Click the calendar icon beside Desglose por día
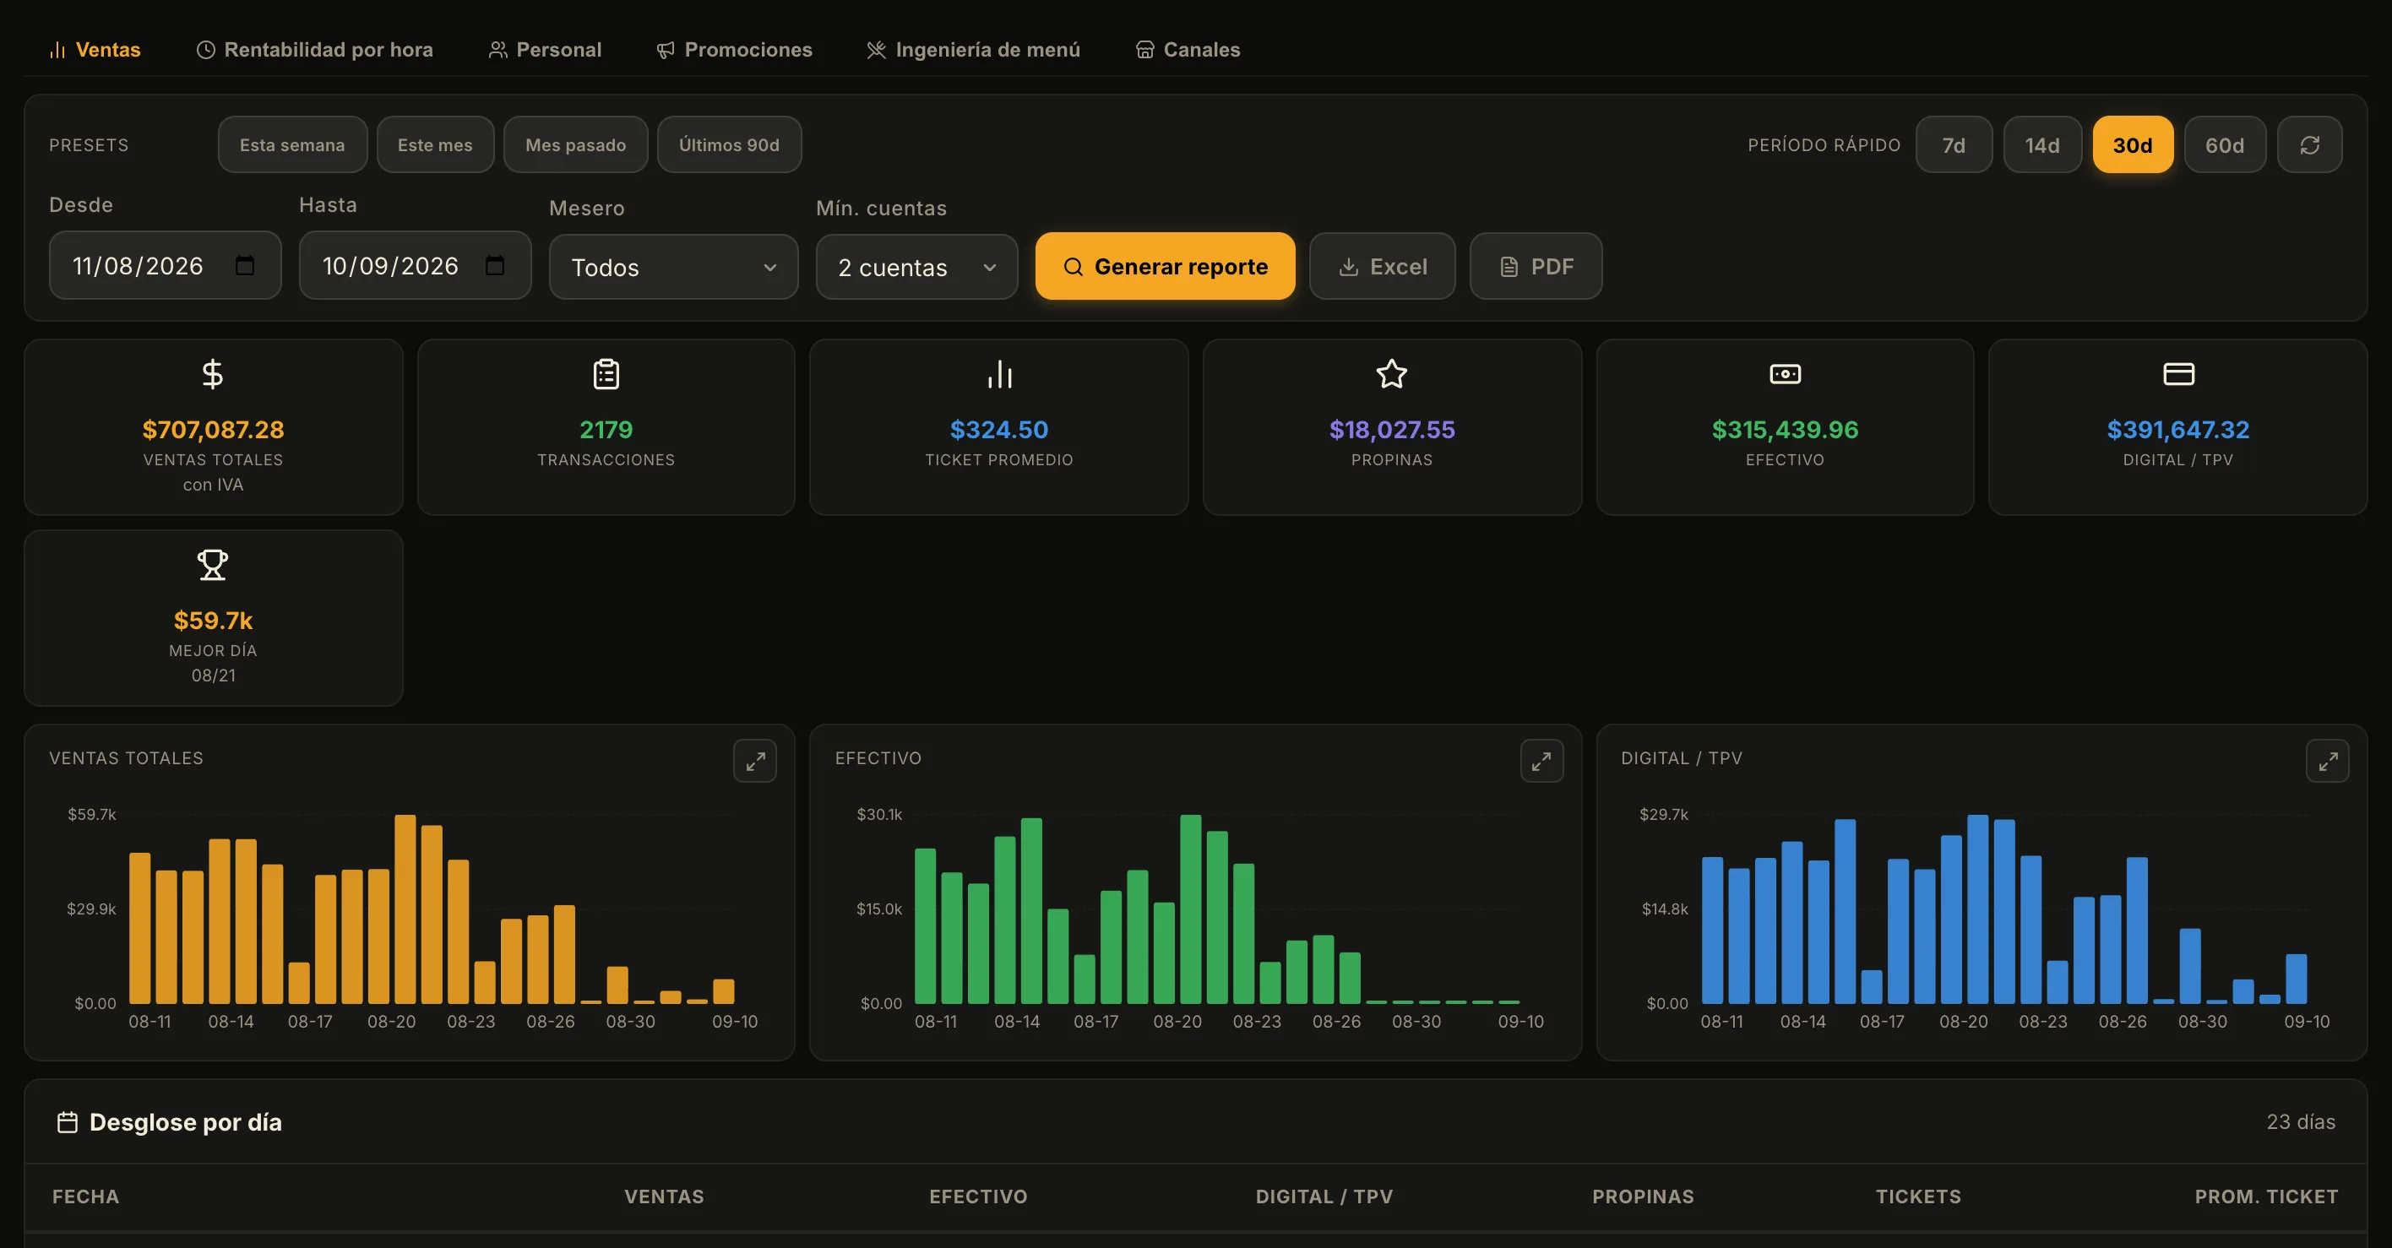Screen dimensions: 2392x1248 pos(67,1121)
